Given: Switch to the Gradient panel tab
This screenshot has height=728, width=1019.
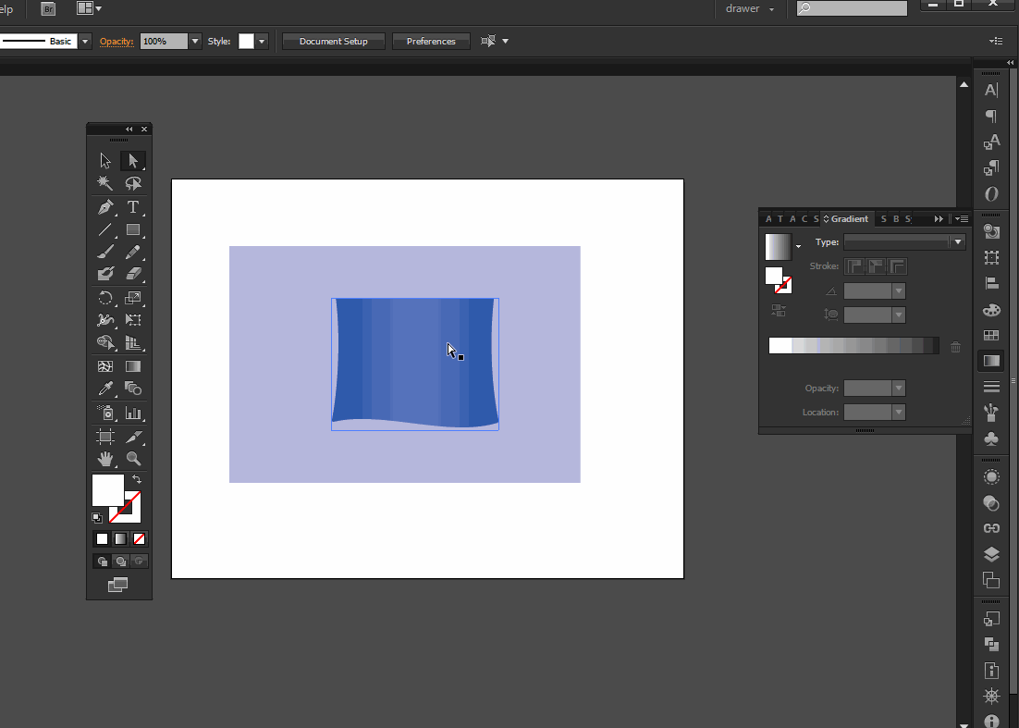Looking at the screenshot, I should pos(848,219).
